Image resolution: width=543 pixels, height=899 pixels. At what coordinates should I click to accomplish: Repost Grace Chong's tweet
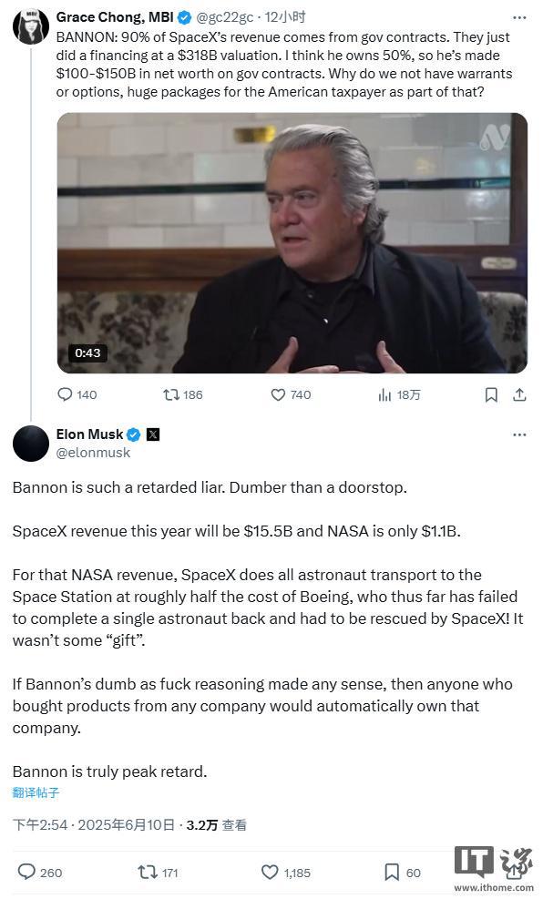[x=183, y=394]
